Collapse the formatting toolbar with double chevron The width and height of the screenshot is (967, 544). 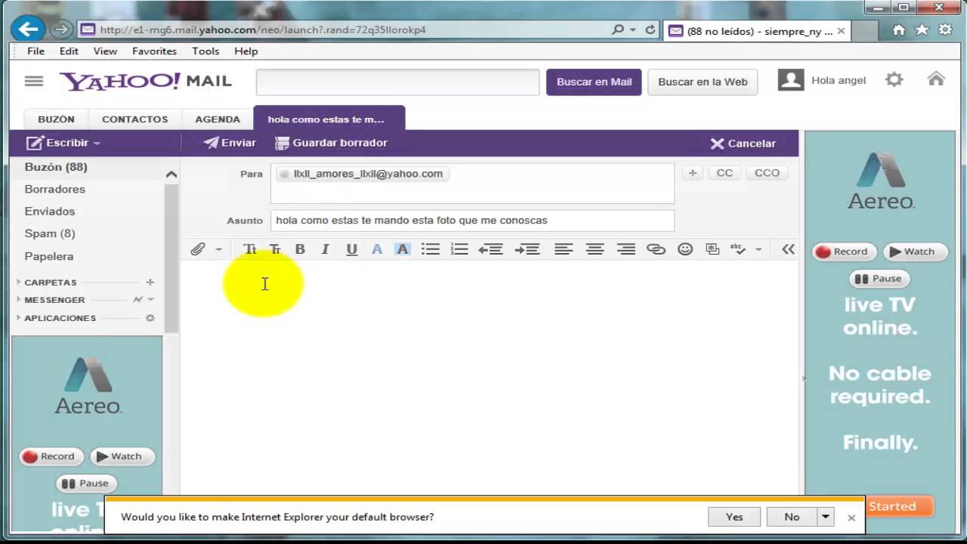point(788,249)
